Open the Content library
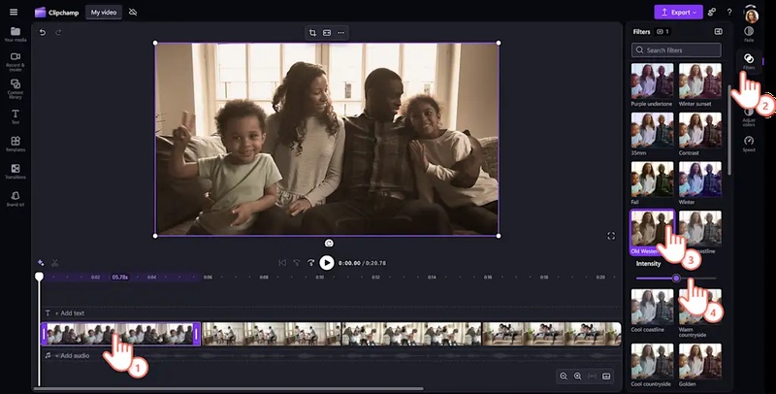 pos(15,89)
